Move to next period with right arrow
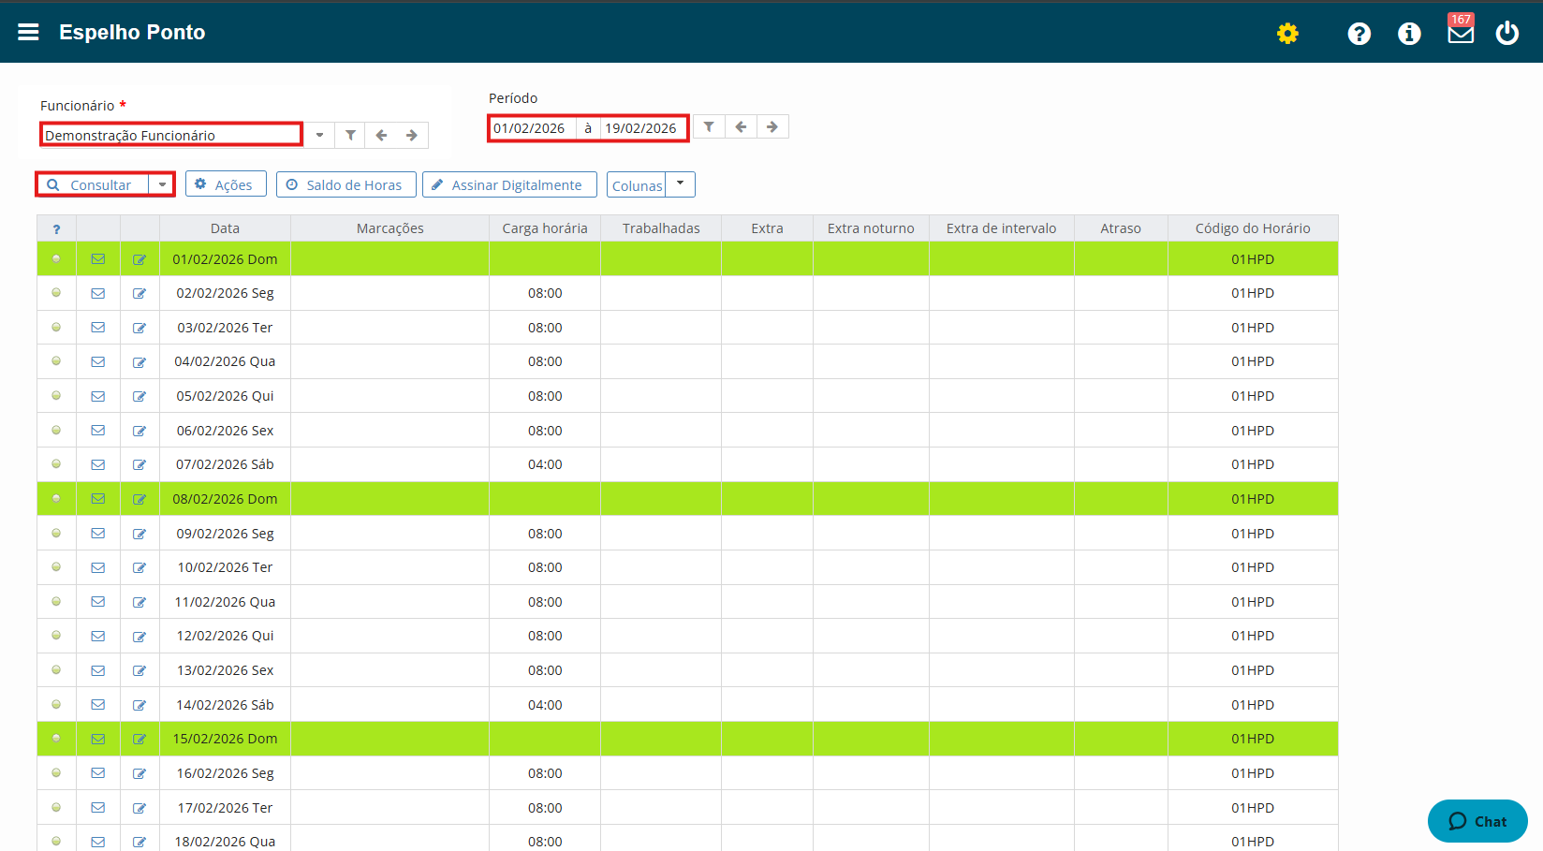The height and width of the screenshot is (851, 1543). (x=772, y=126)
